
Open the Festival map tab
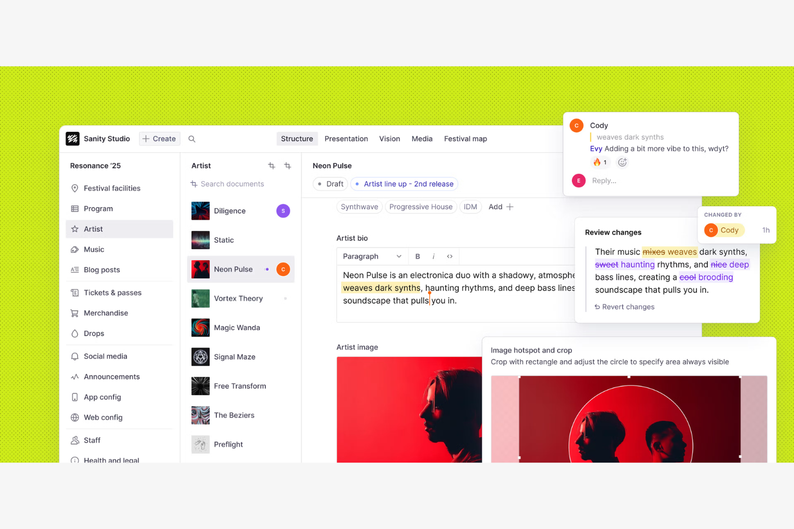465,139
